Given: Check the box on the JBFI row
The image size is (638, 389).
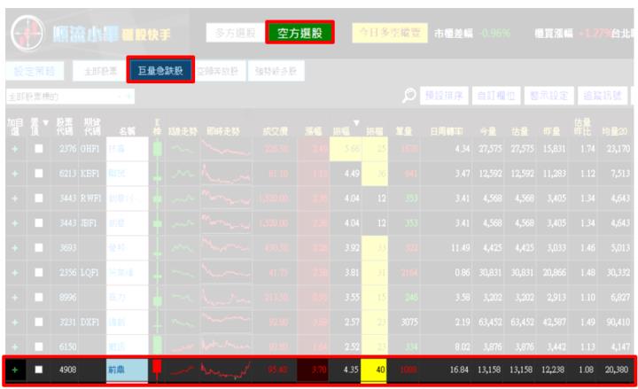Looking at the screenshot, I should [x=39, y=223].
